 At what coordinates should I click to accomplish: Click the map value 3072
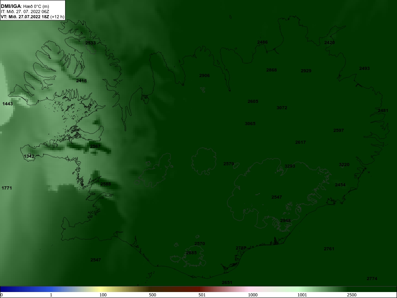point(282,108)
